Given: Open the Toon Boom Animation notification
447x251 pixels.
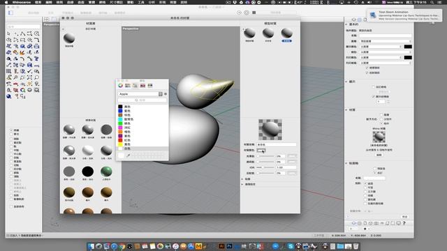Looking at the screenshot, I should pos(404,15).
